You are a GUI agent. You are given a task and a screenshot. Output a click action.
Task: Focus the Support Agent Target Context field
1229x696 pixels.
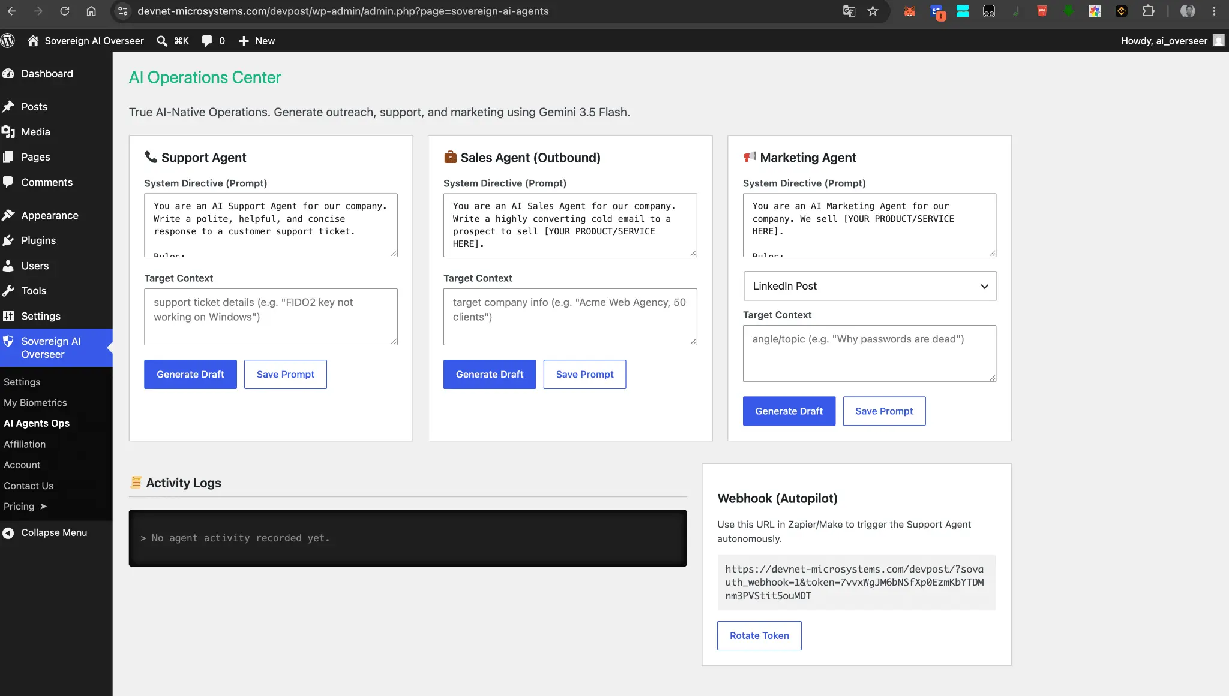tap(271, 317)
